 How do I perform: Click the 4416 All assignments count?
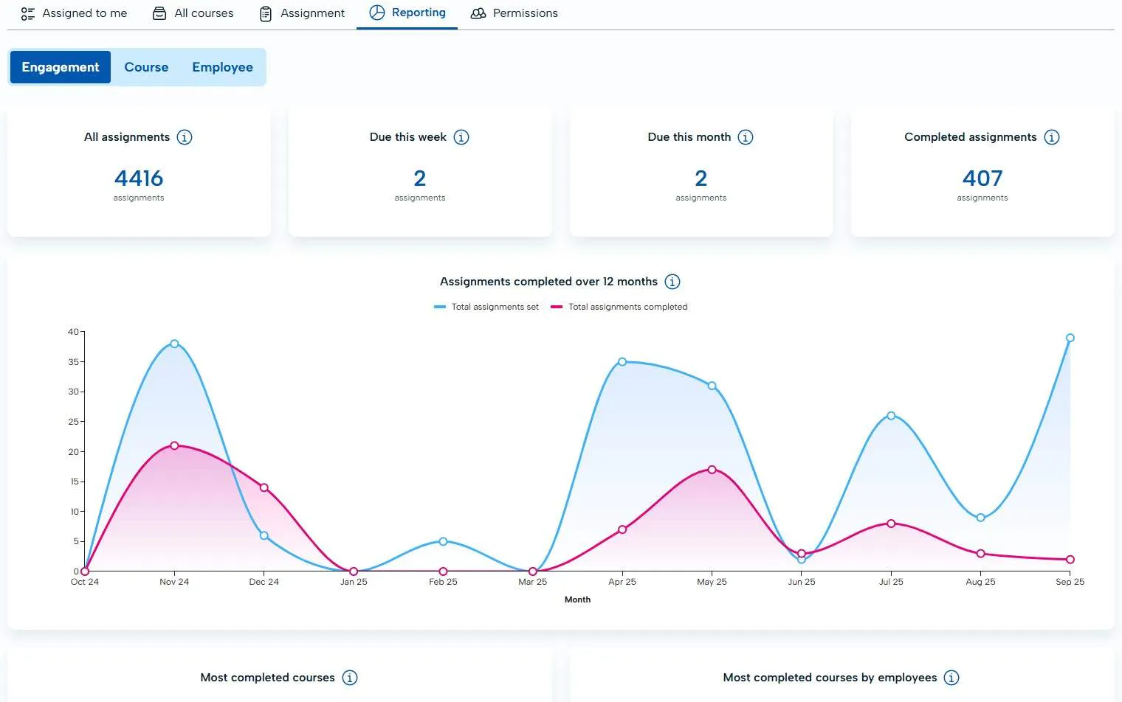pyautogui.click(x=139, y=178)
